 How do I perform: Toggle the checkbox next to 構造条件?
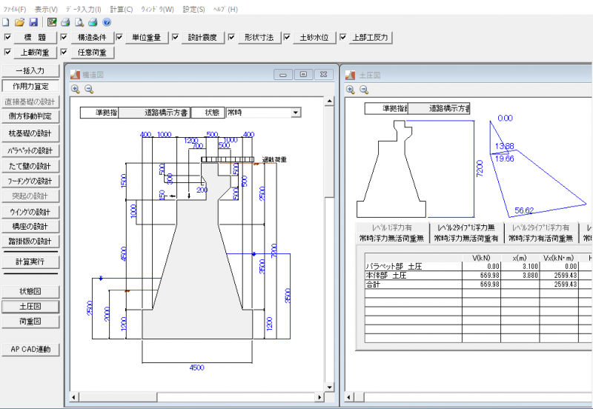64,37
